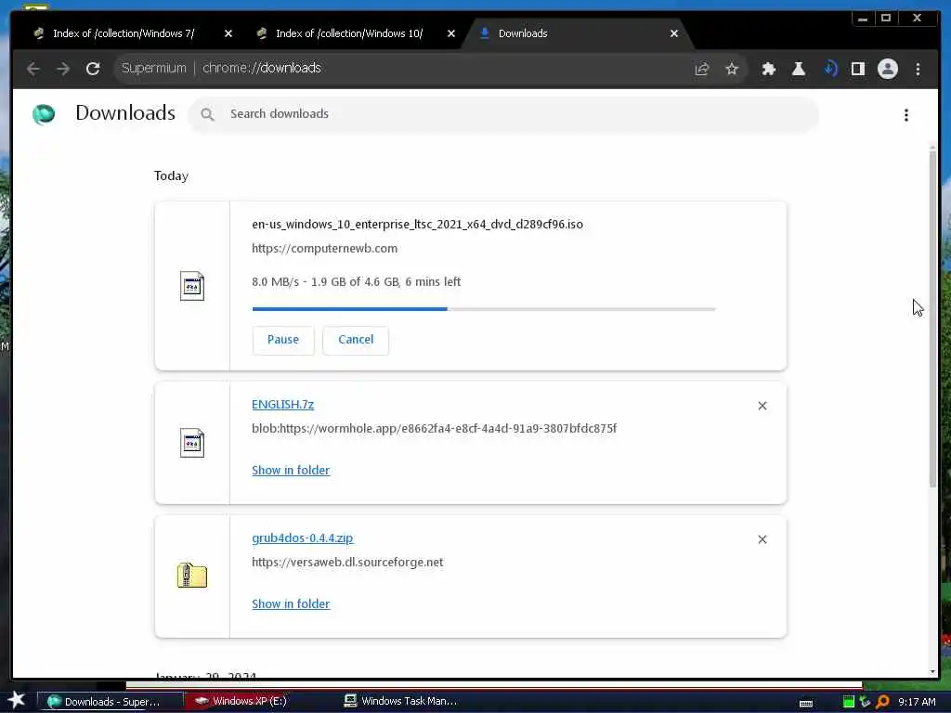Viewport: 951px width, 713px height.
Task: Open the grub4dos-0.4.4.zip link
Action: pyautogui.click(x=303, y=538)
